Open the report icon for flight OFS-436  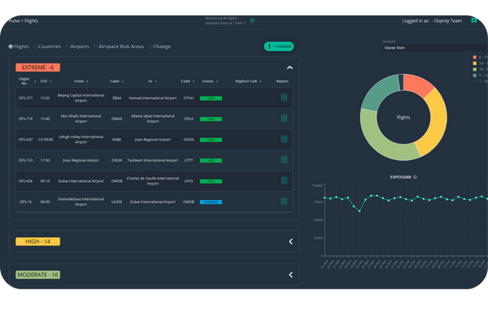tap(284, 180)
